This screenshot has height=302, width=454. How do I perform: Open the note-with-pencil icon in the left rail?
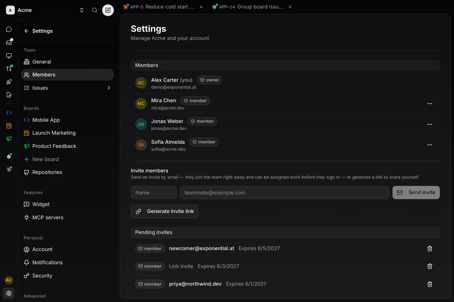tap(9, 95)
